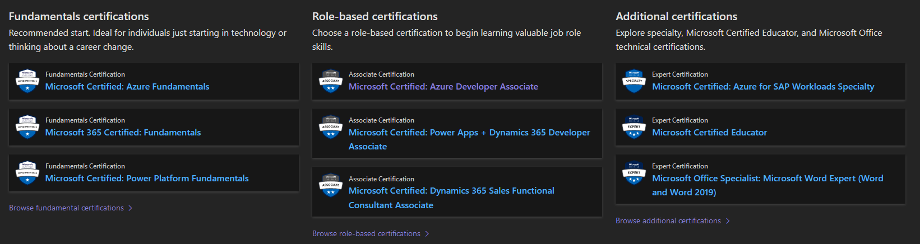Click 'Associate Certification' label above Power Apps Developer
Screen dimensions: 920x244
coord(381,120)
